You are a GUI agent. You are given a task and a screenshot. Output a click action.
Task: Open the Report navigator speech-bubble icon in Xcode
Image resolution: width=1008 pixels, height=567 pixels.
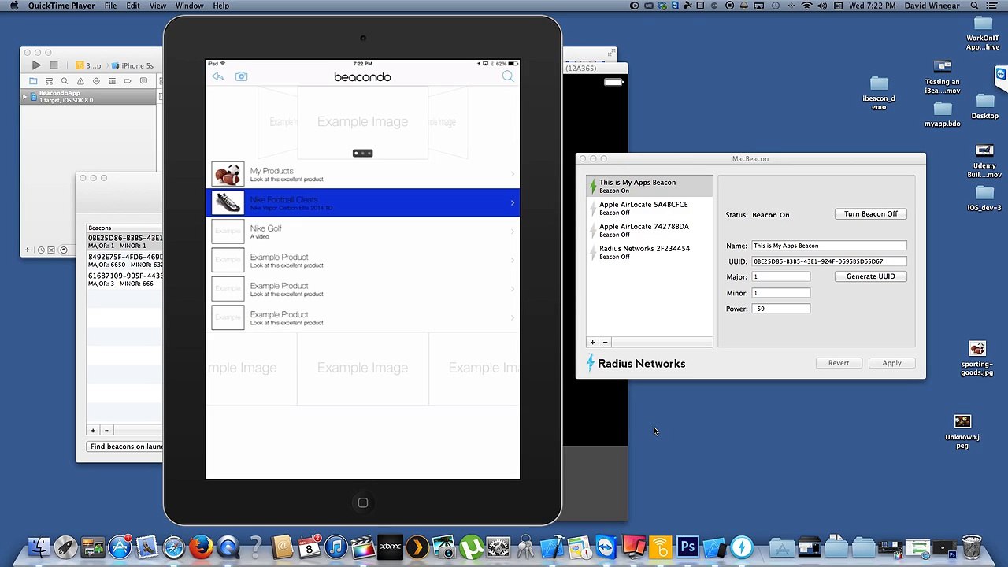pos(143,81)
